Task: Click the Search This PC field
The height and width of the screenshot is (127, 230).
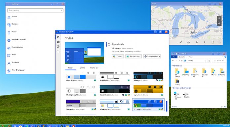Action: (219, 61)
